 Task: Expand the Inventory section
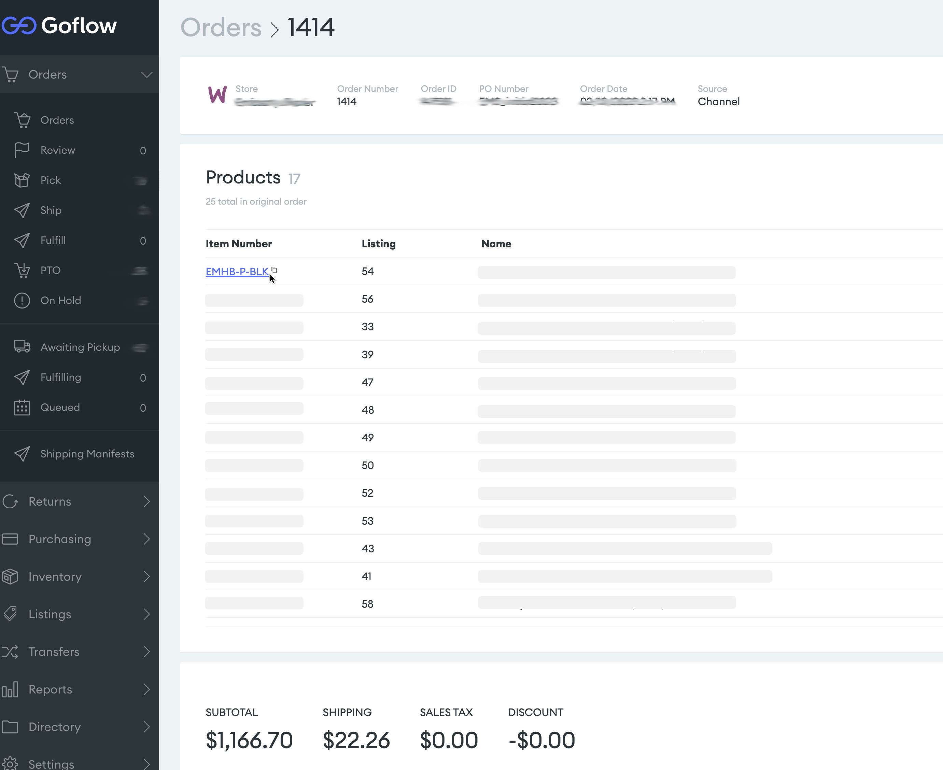point(146,577)
